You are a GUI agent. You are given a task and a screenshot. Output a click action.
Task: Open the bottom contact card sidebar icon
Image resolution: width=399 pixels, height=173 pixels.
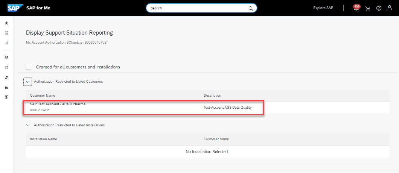(x=6, y=97)
